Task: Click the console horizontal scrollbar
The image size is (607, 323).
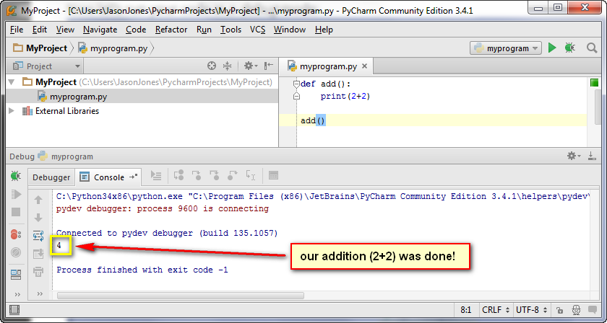Action: pos(181,296)
